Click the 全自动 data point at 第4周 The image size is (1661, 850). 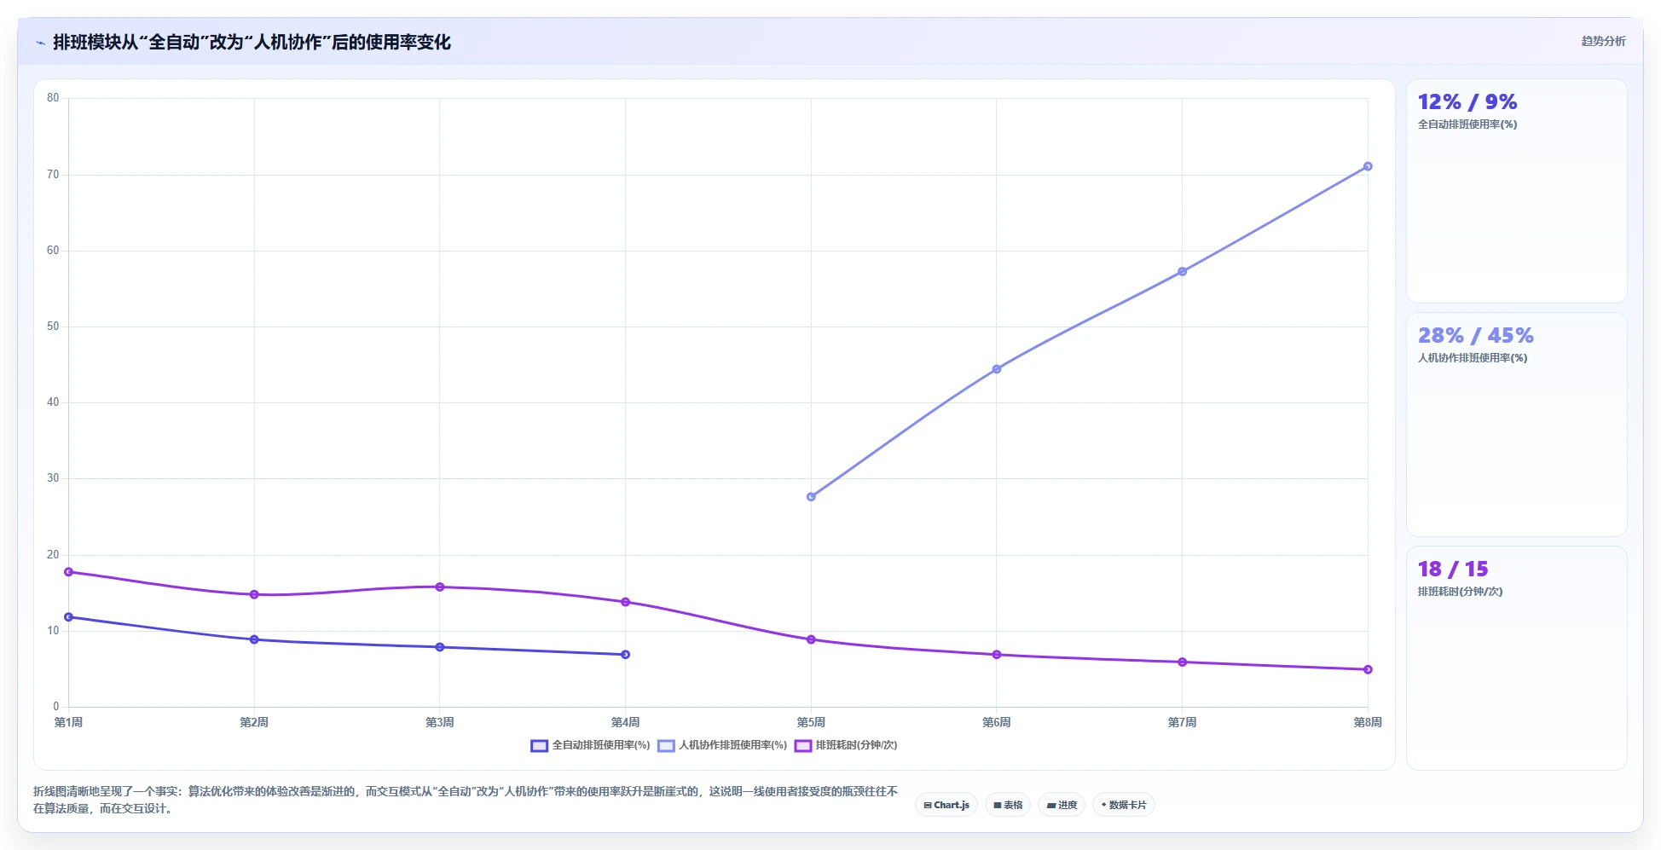coord(625,655)
